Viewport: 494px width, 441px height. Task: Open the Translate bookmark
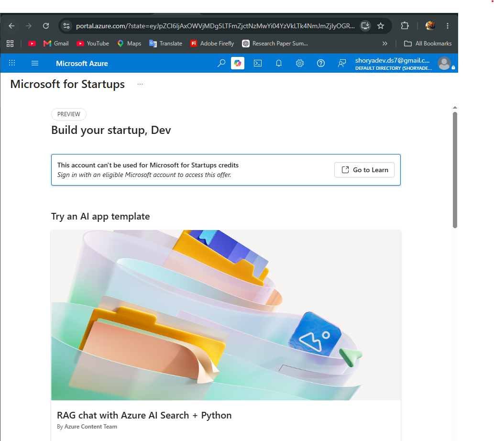pos(166,44)
